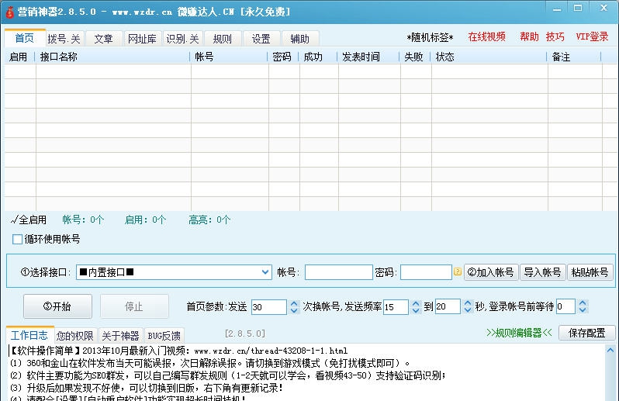This screenshot has height=401, width=619.
Task: Sort by the 接口名称 column header
Action: point(113,57)
